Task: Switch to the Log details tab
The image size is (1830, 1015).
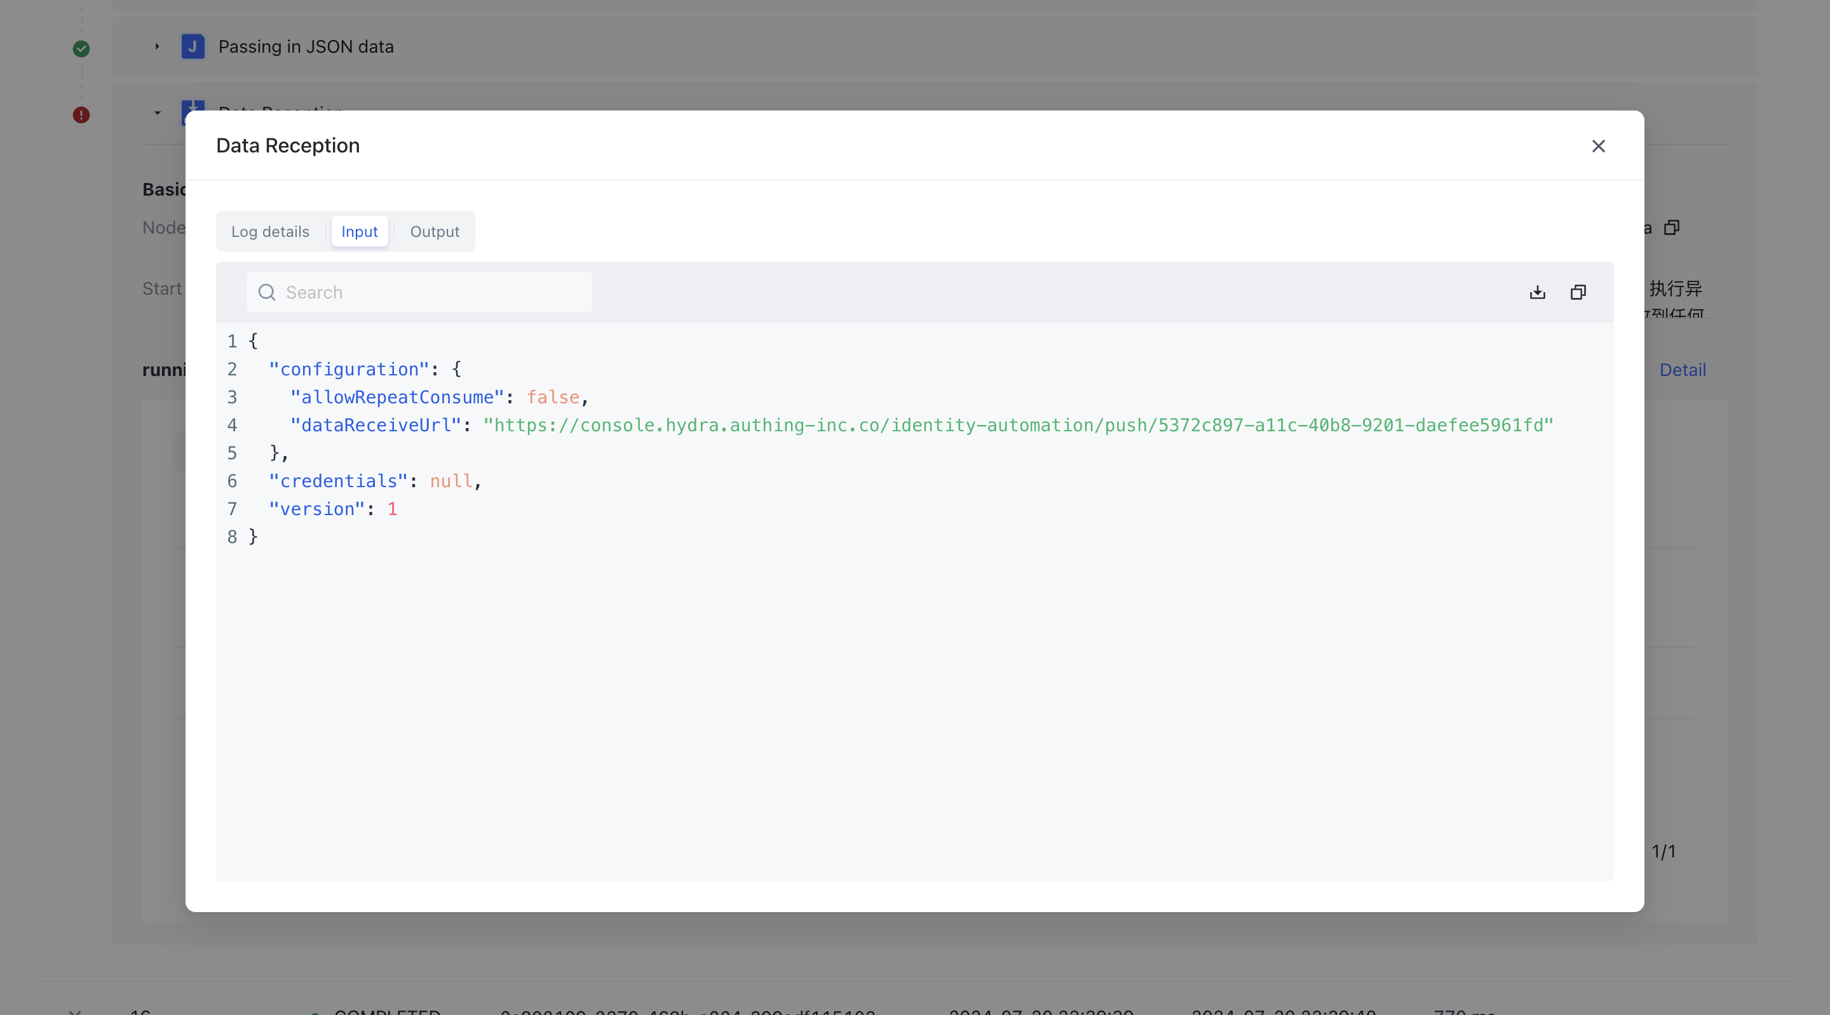Action: tap(270, 232)
